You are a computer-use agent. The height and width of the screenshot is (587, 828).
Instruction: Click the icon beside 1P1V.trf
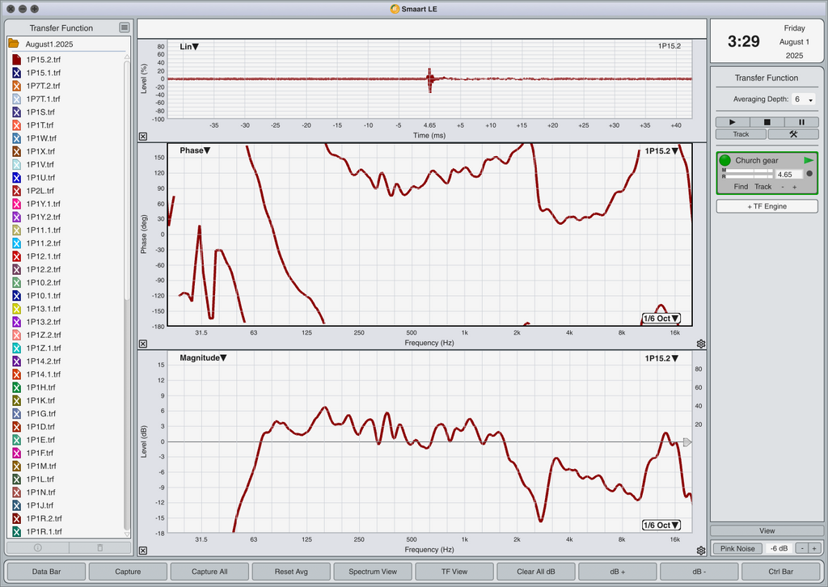click(16, 165)
